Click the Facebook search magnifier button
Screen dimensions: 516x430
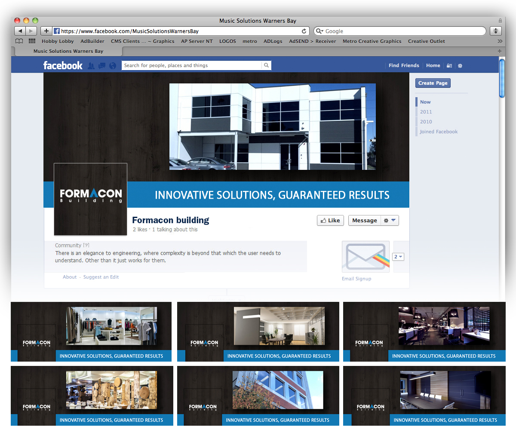[x=267, y=65]
